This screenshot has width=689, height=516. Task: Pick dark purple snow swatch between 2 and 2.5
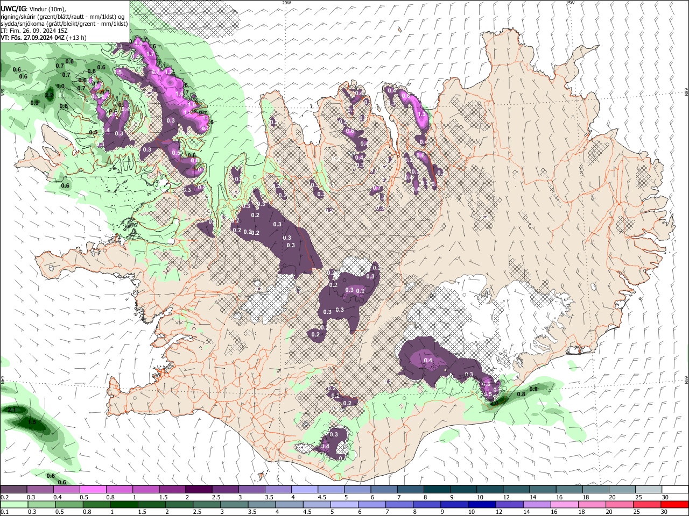click(199, 490)
